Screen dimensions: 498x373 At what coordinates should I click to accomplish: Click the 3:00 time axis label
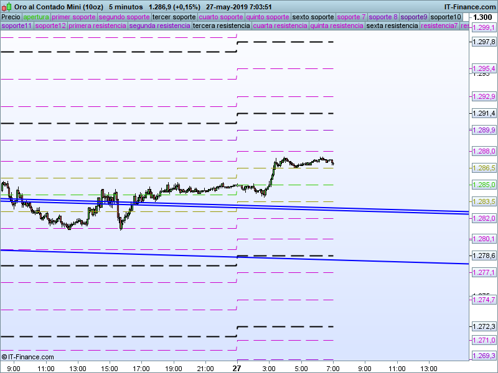pyautogui.click(x=269, y=369)
